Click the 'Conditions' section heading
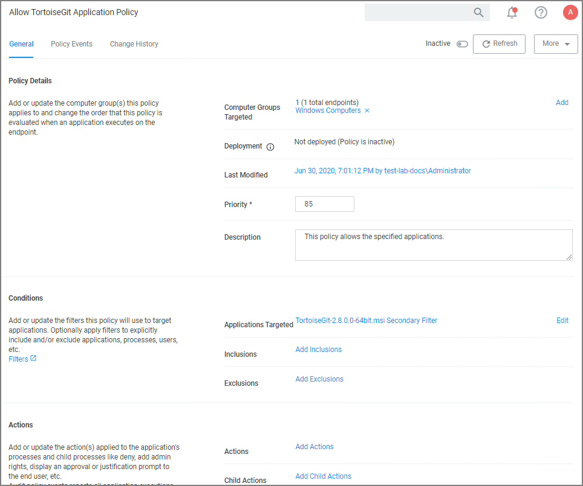 click(25, 298)
